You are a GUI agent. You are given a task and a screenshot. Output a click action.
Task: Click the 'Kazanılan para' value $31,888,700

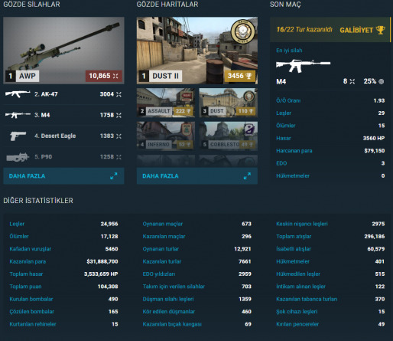click(102, 261)
